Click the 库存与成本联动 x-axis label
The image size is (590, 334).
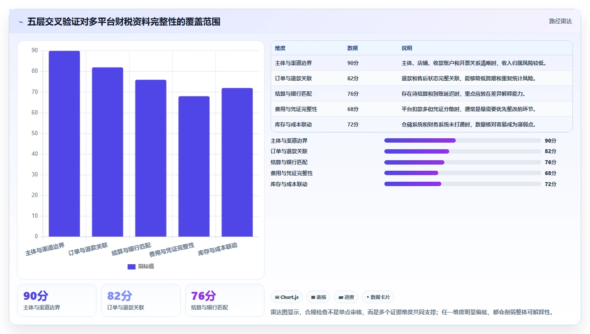(218, 249)
